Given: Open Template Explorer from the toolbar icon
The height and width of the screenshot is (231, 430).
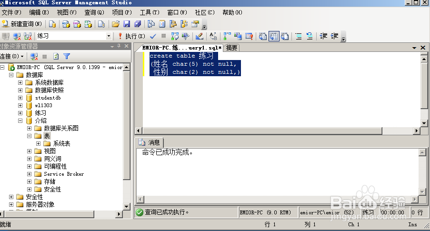Looking at the screenshot, I should coord(184,24).
